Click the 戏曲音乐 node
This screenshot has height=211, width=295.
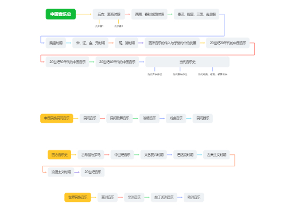[x=176, y=118]
